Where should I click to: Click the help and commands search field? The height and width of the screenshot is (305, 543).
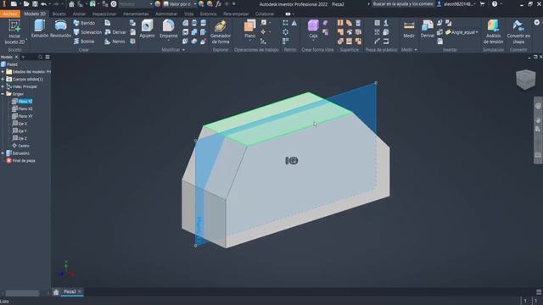[x=402, y=4]
